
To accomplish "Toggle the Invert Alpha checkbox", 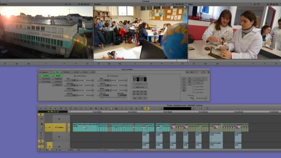I will pos(194,92).
